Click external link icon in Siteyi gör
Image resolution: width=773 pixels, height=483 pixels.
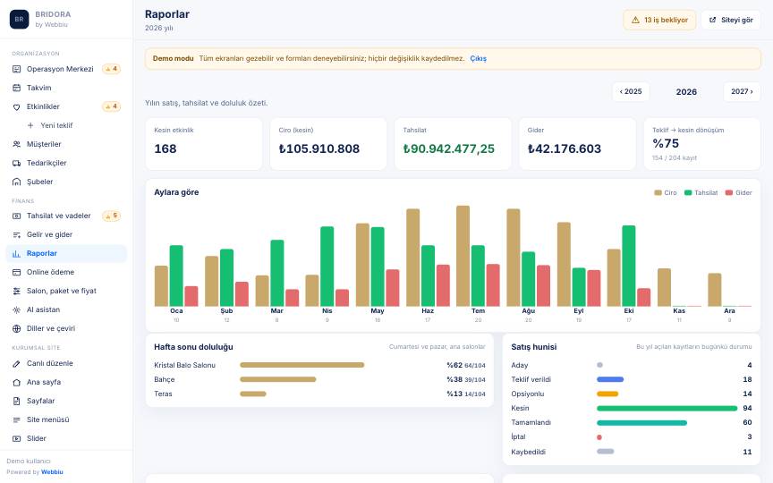pyautogui.click(x=712, y=20)
